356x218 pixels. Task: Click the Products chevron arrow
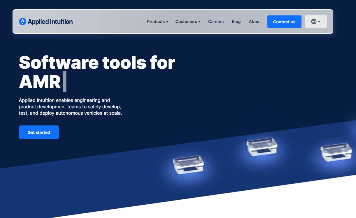(x=167, y=22)
